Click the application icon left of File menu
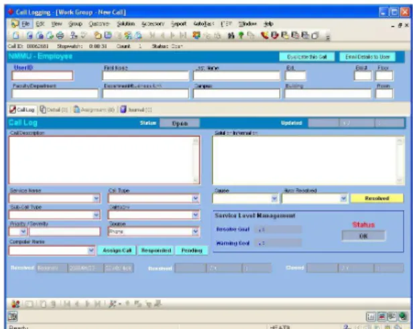Image resolution: width=413 pixels, height=329 pixels. 15,24
